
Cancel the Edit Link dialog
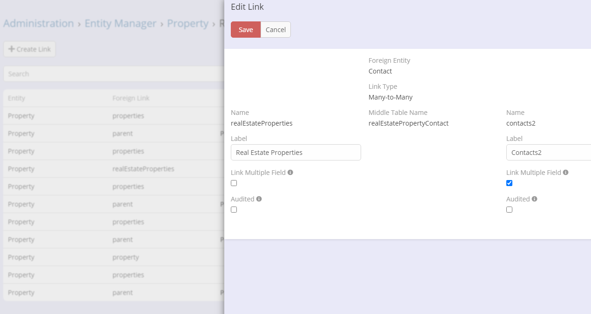[x=275, y=30]
